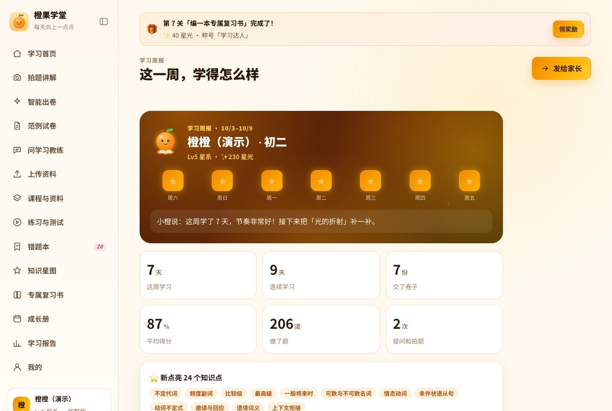Click the 周三 star badge
This screenshot has height=411, width=612.
tap(371, 181)
